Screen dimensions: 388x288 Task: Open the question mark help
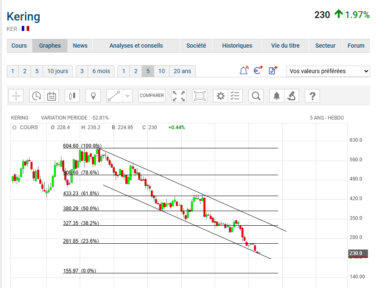(312, 96)
